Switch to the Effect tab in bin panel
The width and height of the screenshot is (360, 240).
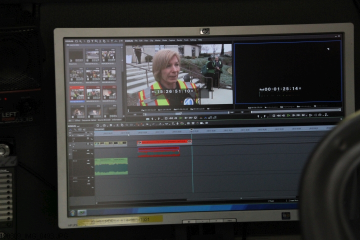(x=77, y=120)
